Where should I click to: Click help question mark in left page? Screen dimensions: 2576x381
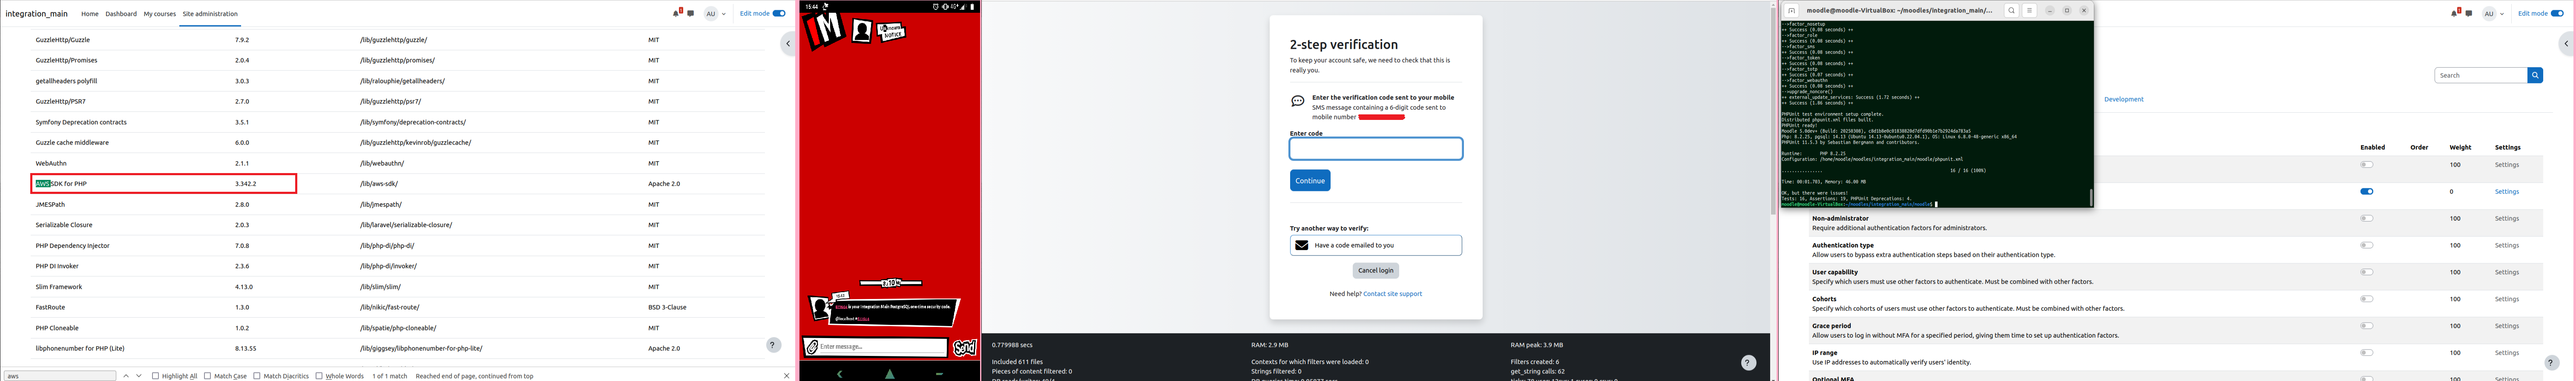(x=773, y=345)
